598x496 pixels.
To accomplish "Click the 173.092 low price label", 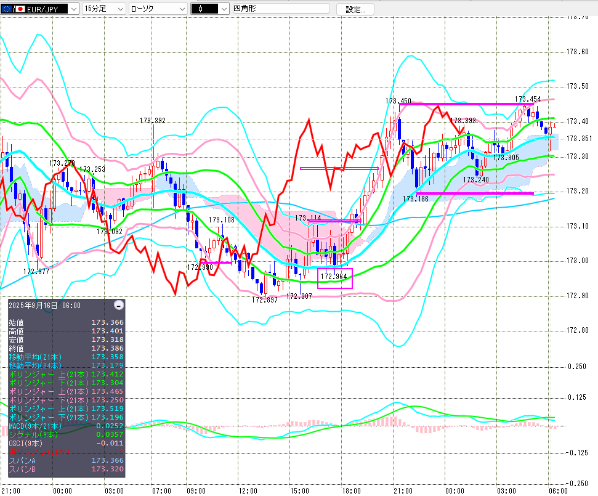I will tap(110, 232).
